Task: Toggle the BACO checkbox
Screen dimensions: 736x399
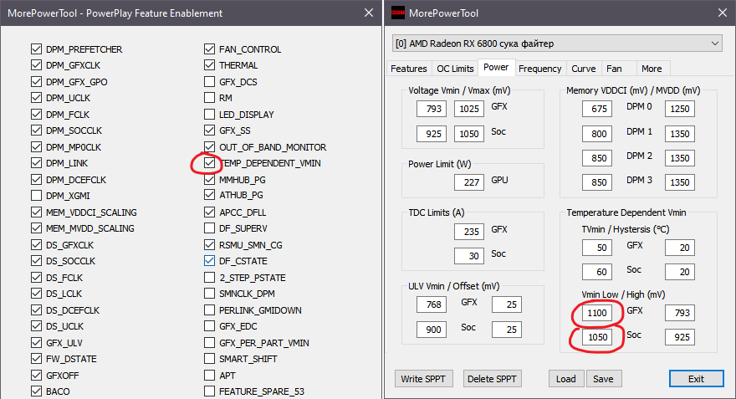Action: (x=36, y=391)
